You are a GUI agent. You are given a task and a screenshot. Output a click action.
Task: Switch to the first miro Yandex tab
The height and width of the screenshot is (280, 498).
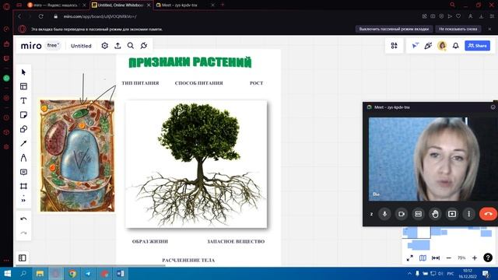click(56, 5)
